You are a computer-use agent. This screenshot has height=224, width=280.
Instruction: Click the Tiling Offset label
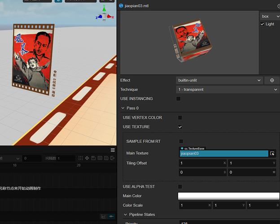coord(136,163)
